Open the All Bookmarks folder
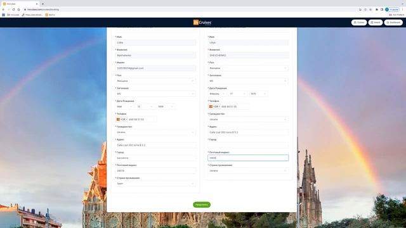The height and width of the screenshot is (228, 406). pyautogui.click(x=396, y=15)
